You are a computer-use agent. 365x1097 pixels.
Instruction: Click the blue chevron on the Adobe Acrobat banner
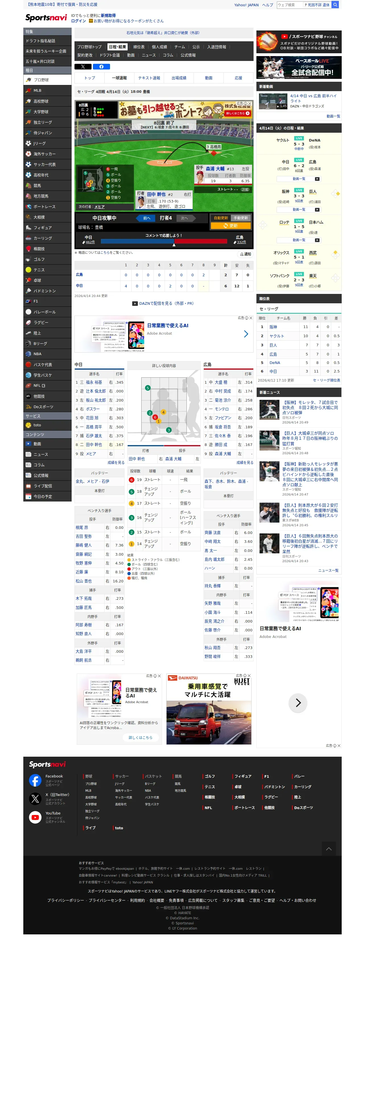tap(246, 334)
